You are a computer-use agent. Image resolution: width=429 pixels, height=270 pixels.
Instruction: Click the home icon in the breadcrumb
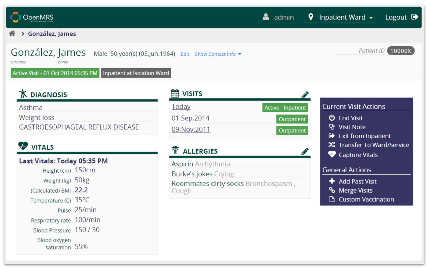(12, 33)
